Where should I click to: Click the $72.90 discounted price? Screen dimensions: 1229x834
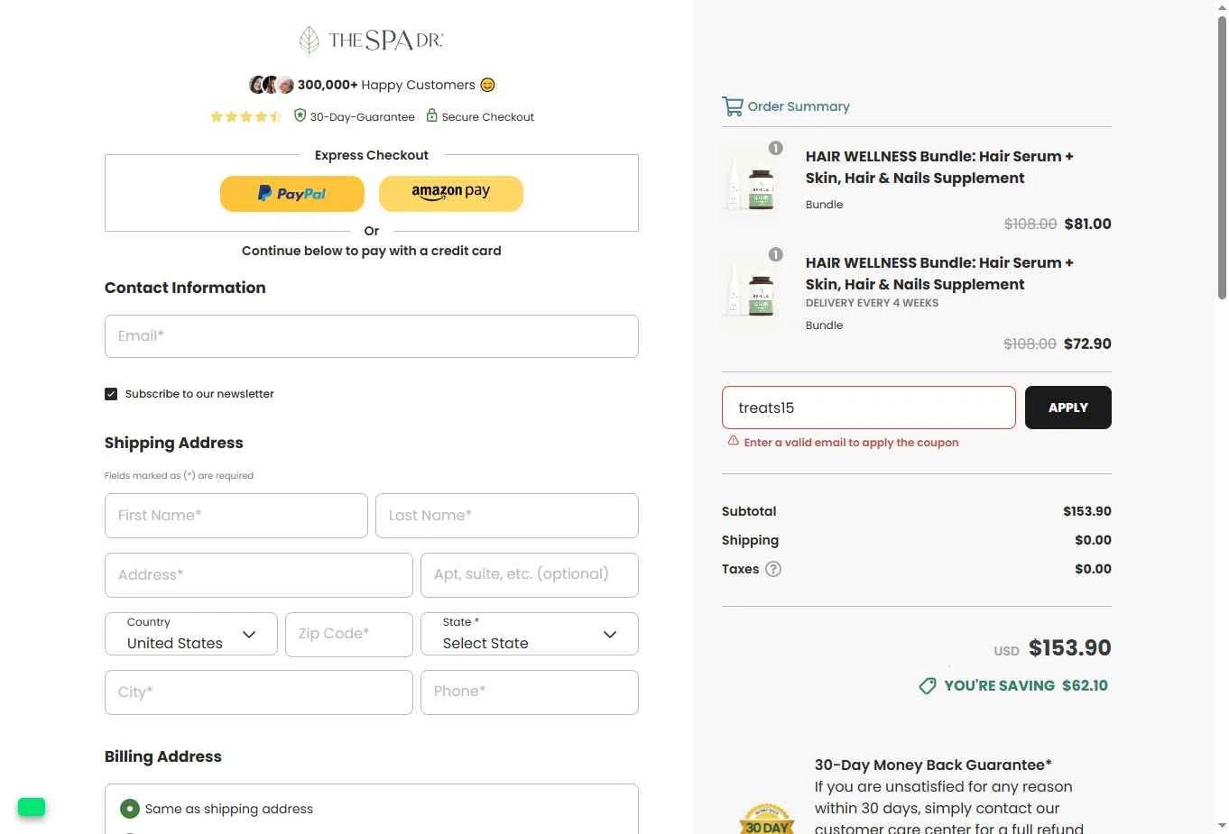[1087, 344]
